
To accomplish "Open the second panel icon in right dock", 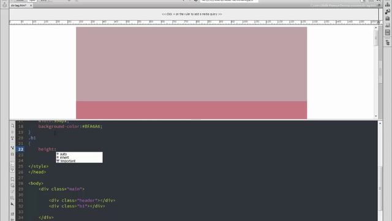I will click(388, 12).
